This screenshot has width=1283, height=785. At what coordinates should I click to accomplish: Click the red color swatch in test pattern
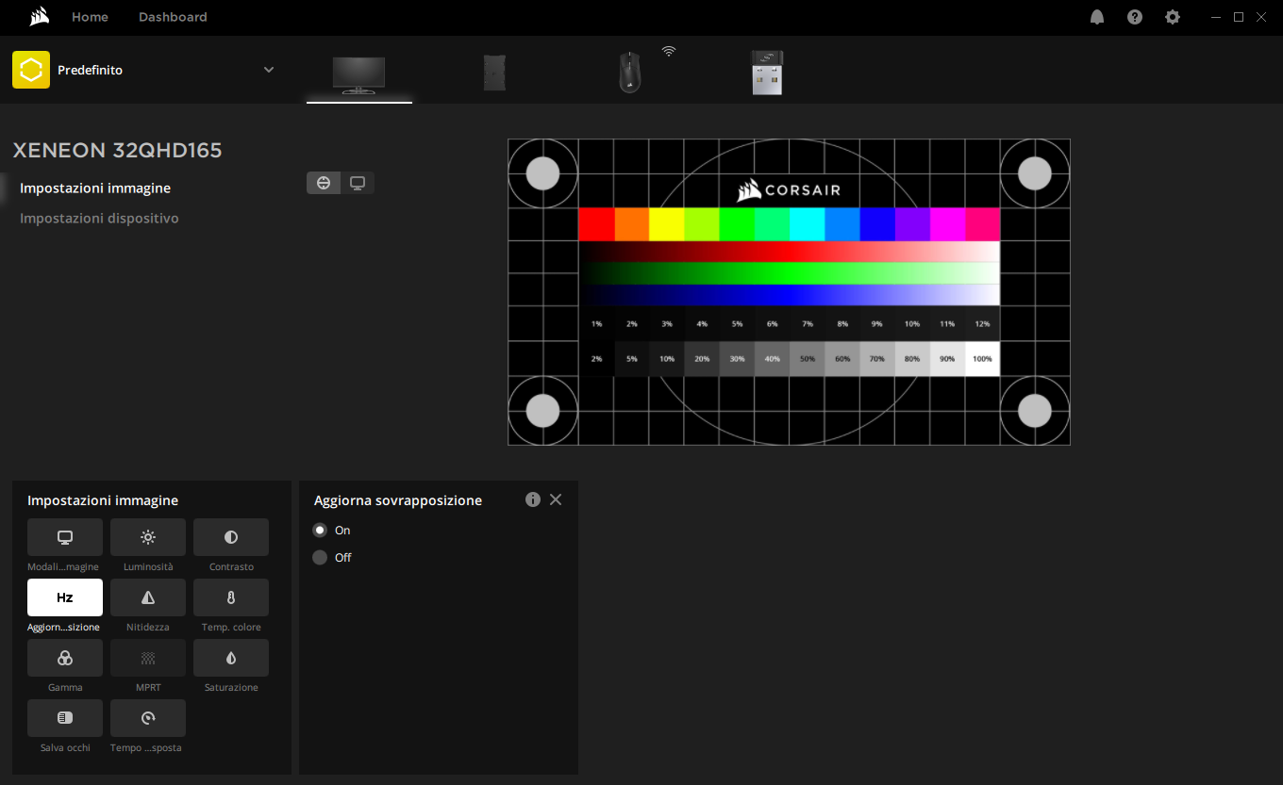pos(596,224)
